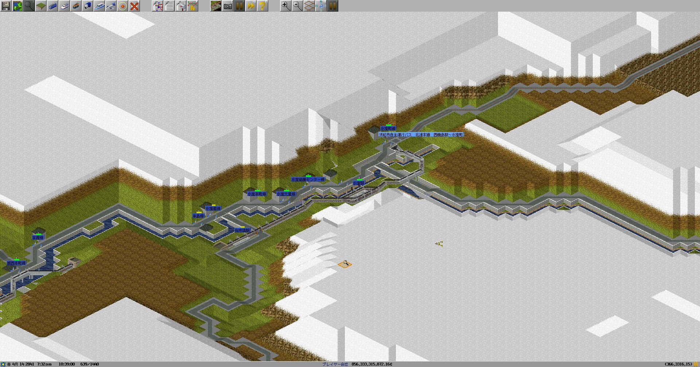Screen dimensions: 700x367
Task: Click the 浜松市自主運行バス 北遠本線 label
Action: [421, 135]
